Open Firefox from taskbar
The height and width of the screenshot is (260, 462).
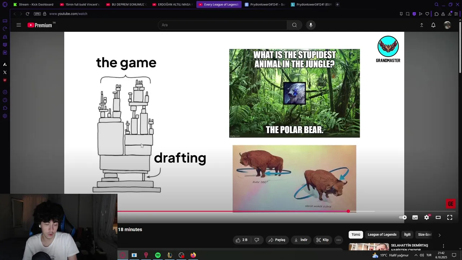click(193, 255)
